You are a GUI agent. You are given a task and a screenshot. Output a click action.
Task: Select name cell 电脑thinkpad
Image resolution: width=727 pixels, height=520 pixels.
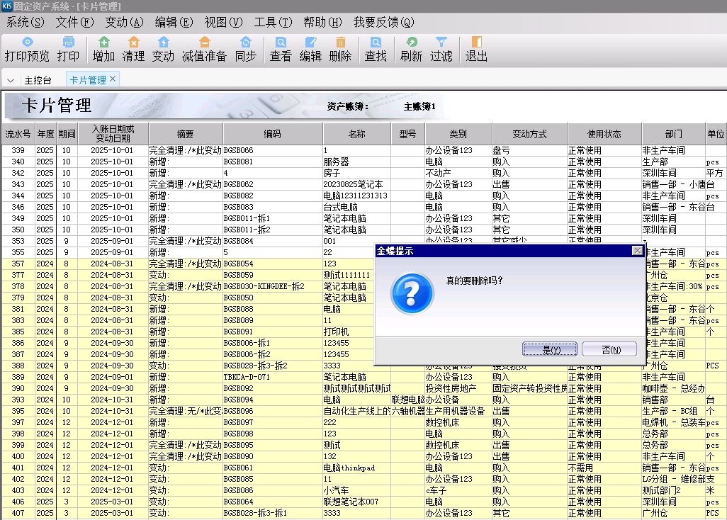pos(357,468)
